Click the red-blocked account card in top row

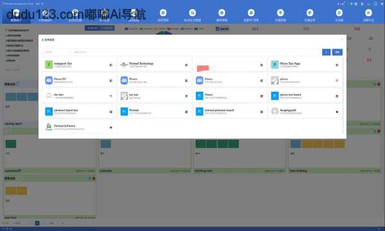pyautogui.click(x=230, y=65)
